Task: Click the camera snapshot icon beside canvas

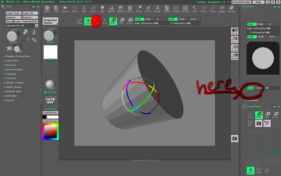Action: [x=234, y=138]
